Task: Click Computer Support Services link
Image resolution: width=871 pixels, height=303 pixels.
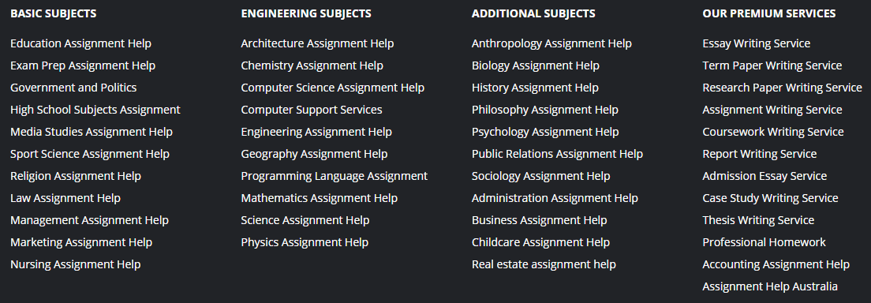Action: [312, 110]
